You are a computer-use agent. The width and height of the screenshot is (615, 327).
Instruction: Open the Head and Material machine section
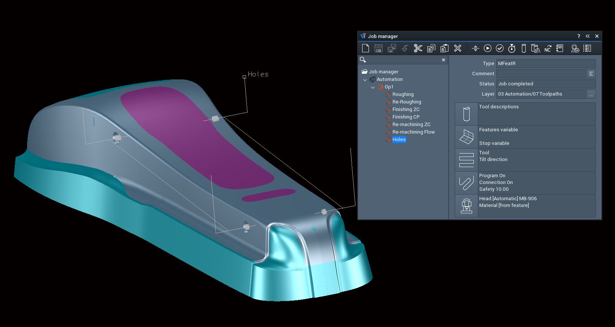[466, 206]
